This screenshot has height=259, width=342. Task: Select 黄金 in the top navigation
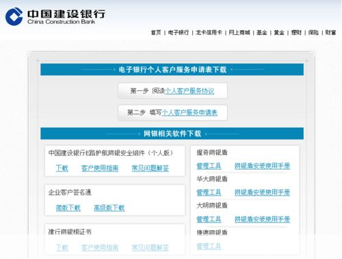tap(279, 33)
